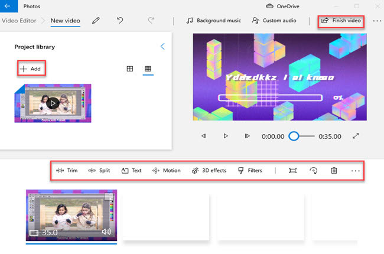Image resolution: width=384 pixels, height=254 pixels.
Task: Click the OneDrive cloud icon
Action: tap(269, 6)
